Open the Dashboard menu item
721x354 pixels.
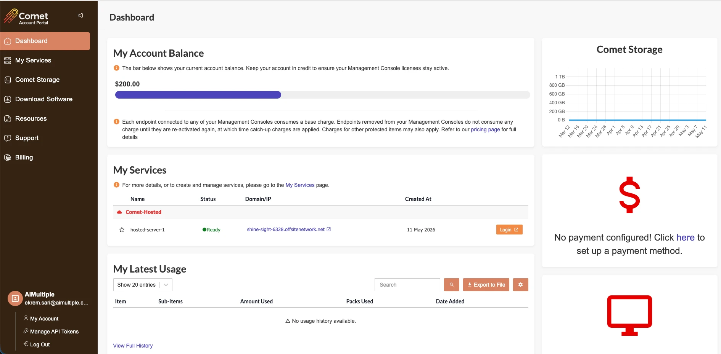[x=45, y=41]
